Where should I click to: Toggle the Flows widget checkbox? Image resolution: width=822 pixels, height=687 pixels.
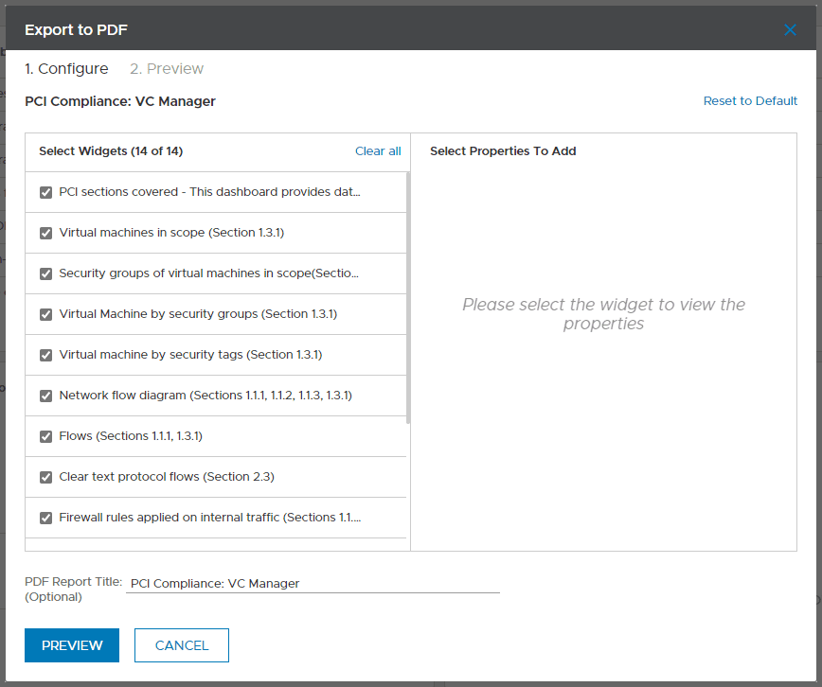(x=45, y=437)
